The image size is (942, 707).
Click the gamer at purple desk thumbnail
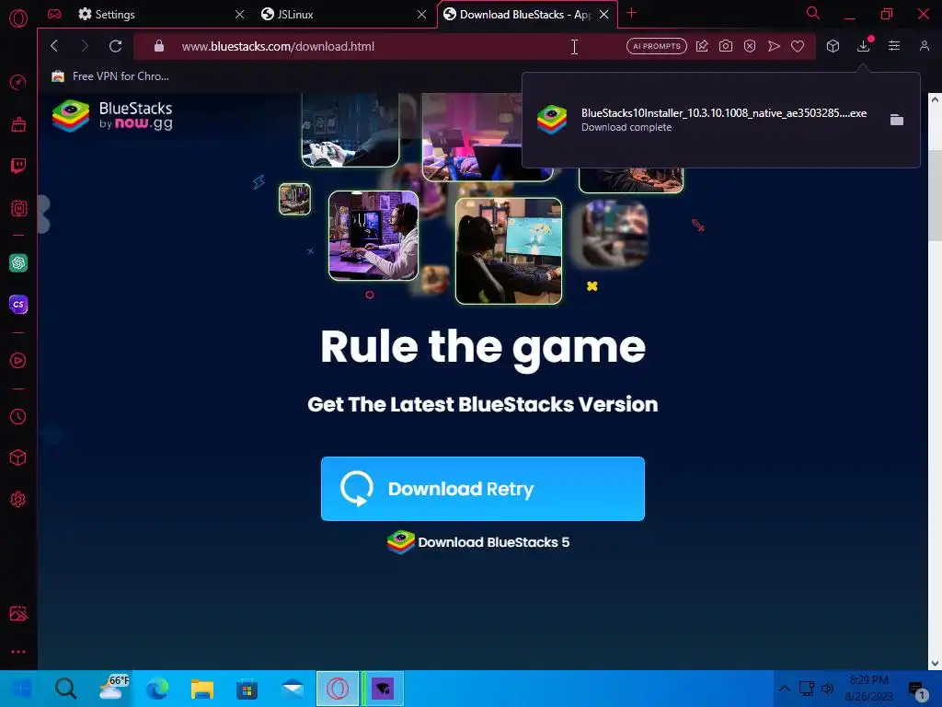[373, 236]
